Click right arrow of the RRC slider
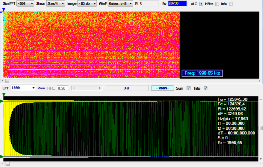Screen dimensions: 263x167 click(x=100, y=88)
